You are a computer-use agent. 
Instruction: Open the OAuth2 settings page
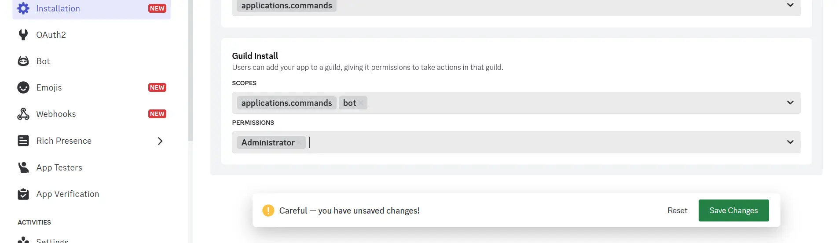(x=51, y=35)
